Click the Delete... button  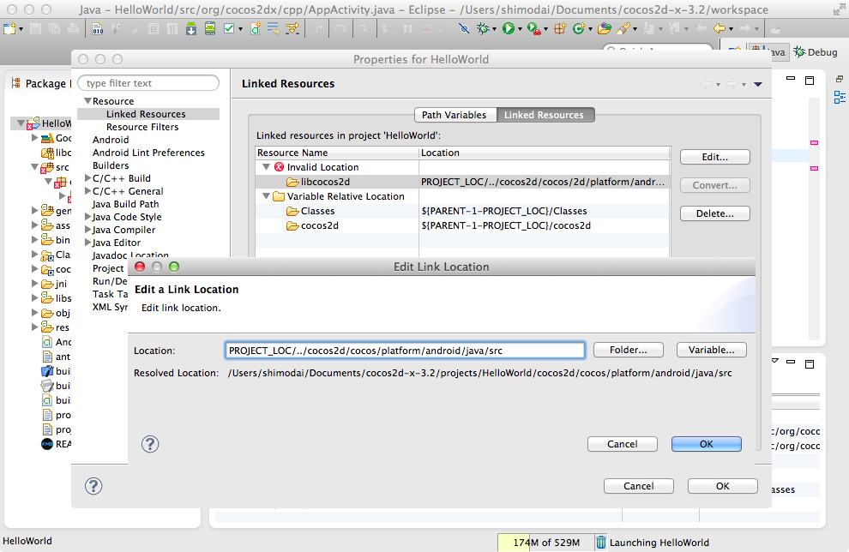tap(714, 213)
